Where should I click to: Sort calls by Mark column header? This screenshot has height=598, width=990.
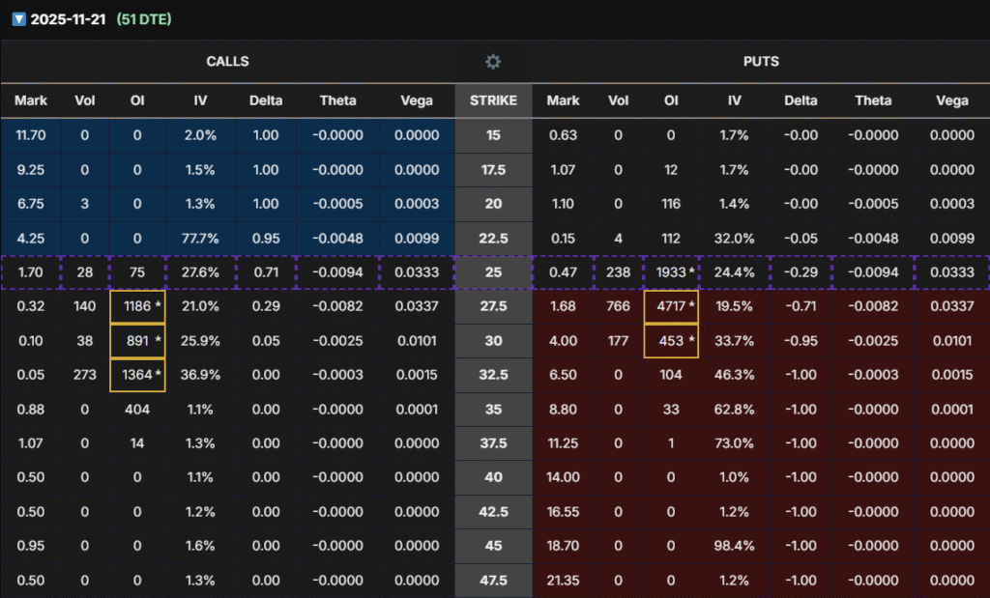coord(31,100)
